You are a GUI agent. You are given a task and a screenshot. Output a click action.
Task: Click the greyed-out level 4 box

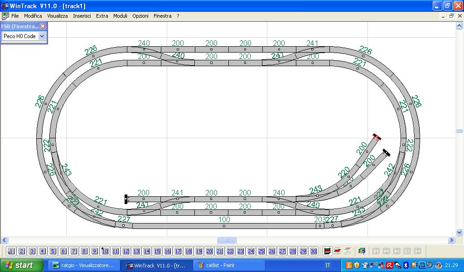click(407, 251)
